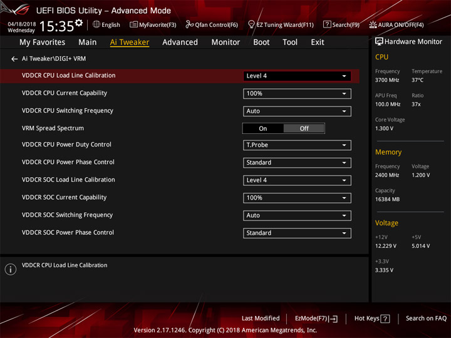The width and height of the screenshot is (451, 338).
Task: Show Hot Keys list
Action: click(366, 319)
